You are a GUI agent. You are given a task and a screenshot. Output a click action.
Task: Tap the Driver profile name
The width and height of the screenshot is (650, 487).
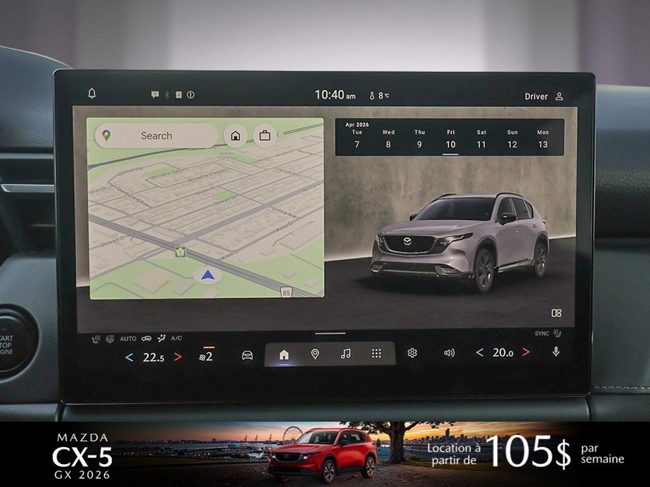point(536,96)
